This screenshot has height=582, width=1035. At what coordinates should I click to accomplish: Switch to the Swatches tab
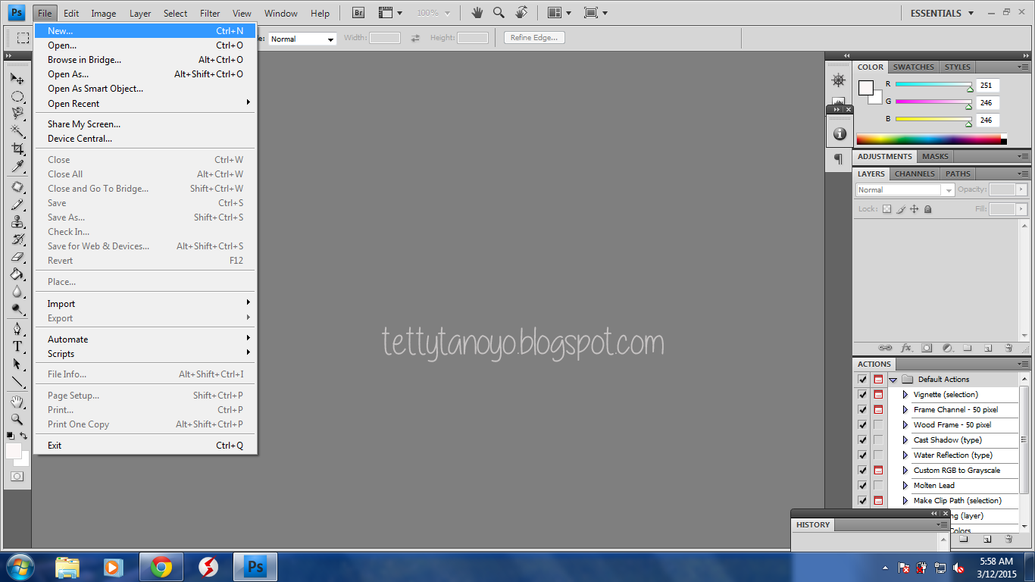(913, 67)
